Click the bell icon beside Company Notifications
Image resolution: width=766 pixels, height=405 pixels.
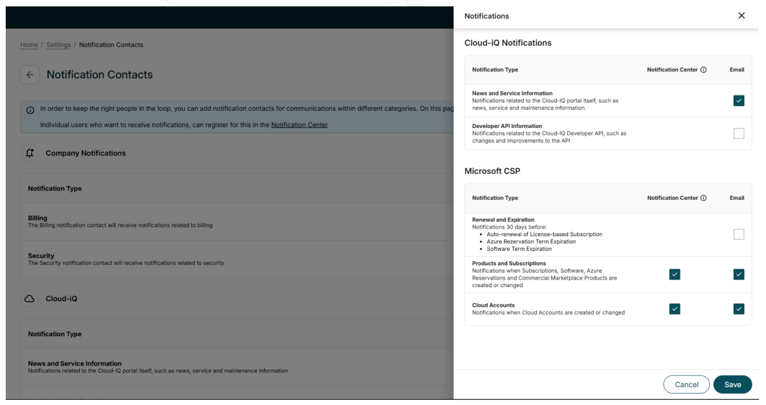click(x=29, y=153)
